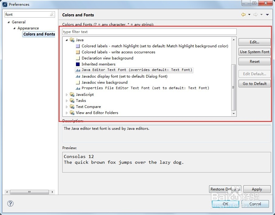275x215 pixels.
Task: Open the forward history dropdown arrow
Action: point(261,15)
